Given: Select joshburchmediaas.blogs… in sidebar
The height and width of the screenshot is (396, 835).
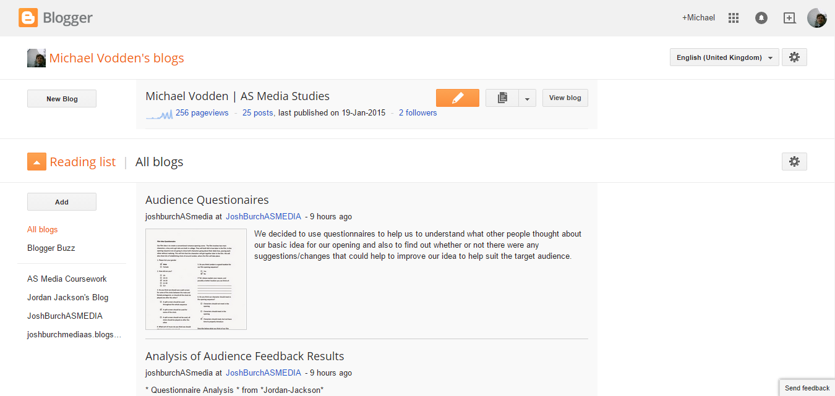Looking at the screenshot, I should 74,334.
